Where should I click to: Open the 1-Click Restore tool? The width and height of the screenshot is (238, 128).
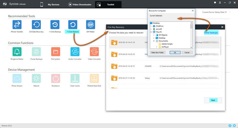[x=73, y=25]
